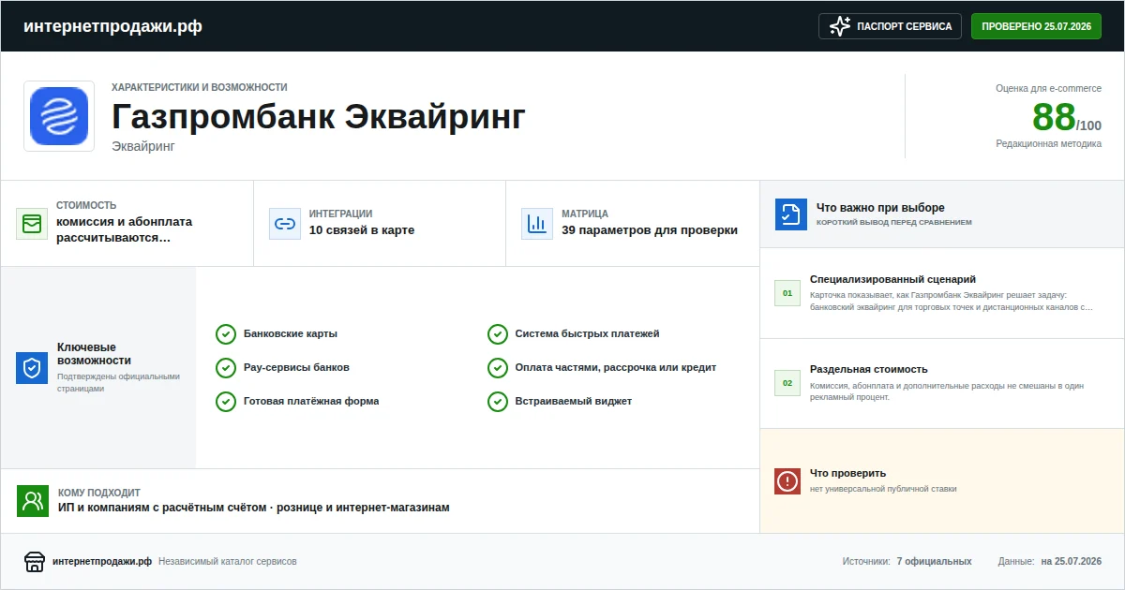The image size is (1125, 590).
Task: Click the 01 step badge
Action: tap(787, 293)
